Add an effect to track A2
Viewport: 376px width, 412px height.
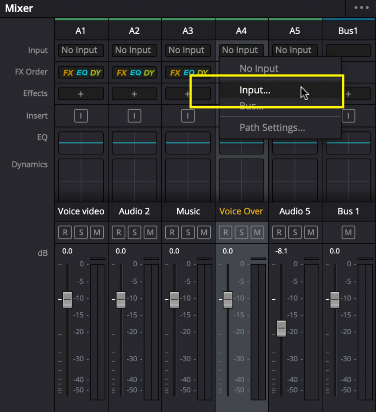(x=134, y=94)
